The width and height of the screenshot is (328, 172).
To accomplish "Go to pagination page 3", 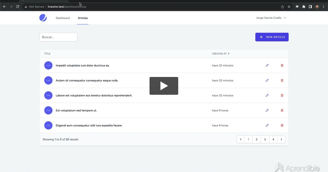I will (265, 139).
